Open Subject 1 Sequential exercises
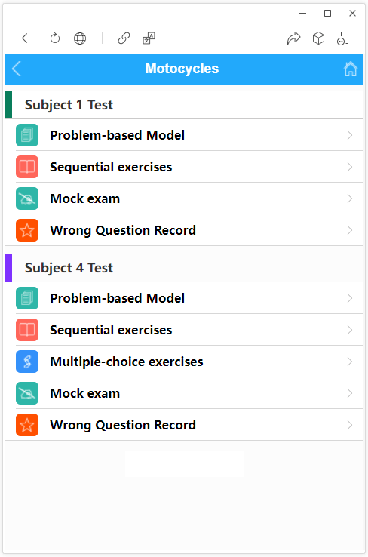Screen dimensions: 368x557 tap(189, 167)
